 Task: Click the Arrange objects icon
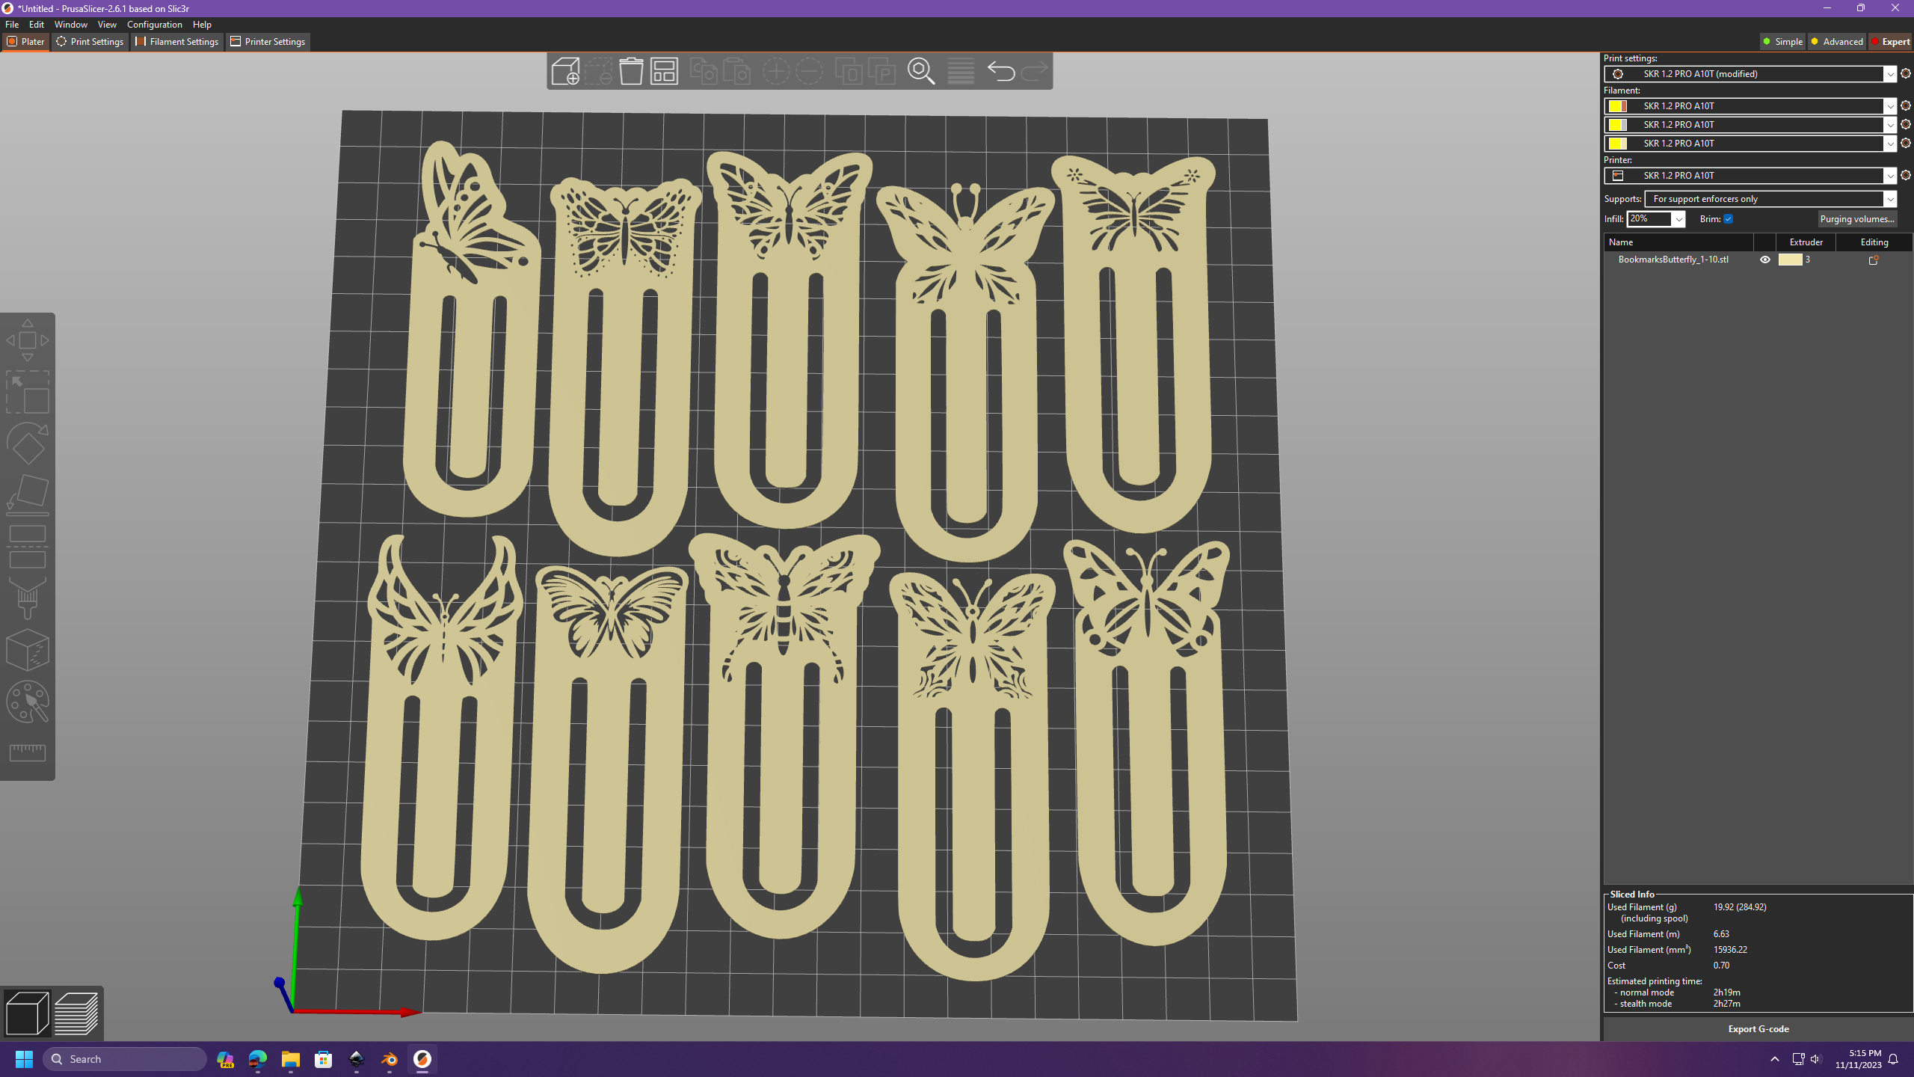tap(664, 72)
